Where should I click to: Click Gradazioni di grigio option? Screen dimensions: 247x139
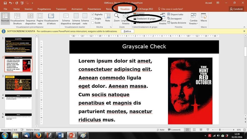pyautogui.click(x=144, y=19)
